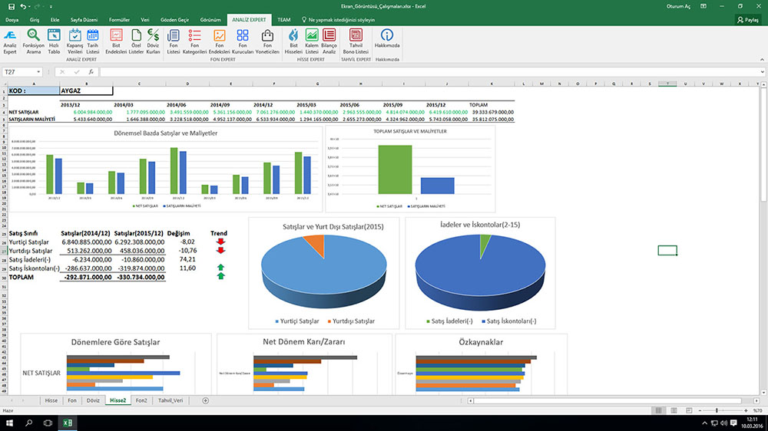The height and width of the screenshot is (431, 768).
Task: Expand the formula bar
Action: click(763, 72)
